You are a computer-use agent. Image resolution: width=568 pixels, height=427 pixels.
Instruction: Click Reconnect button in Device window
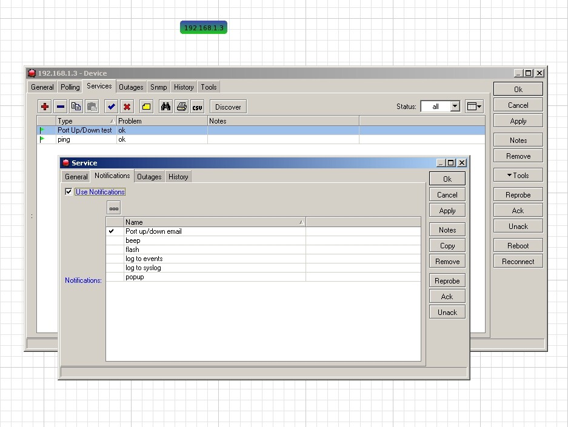click(518, 261)
